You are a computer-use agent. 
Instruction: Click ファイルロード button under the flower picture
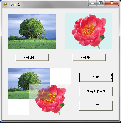tap(89, 57)
